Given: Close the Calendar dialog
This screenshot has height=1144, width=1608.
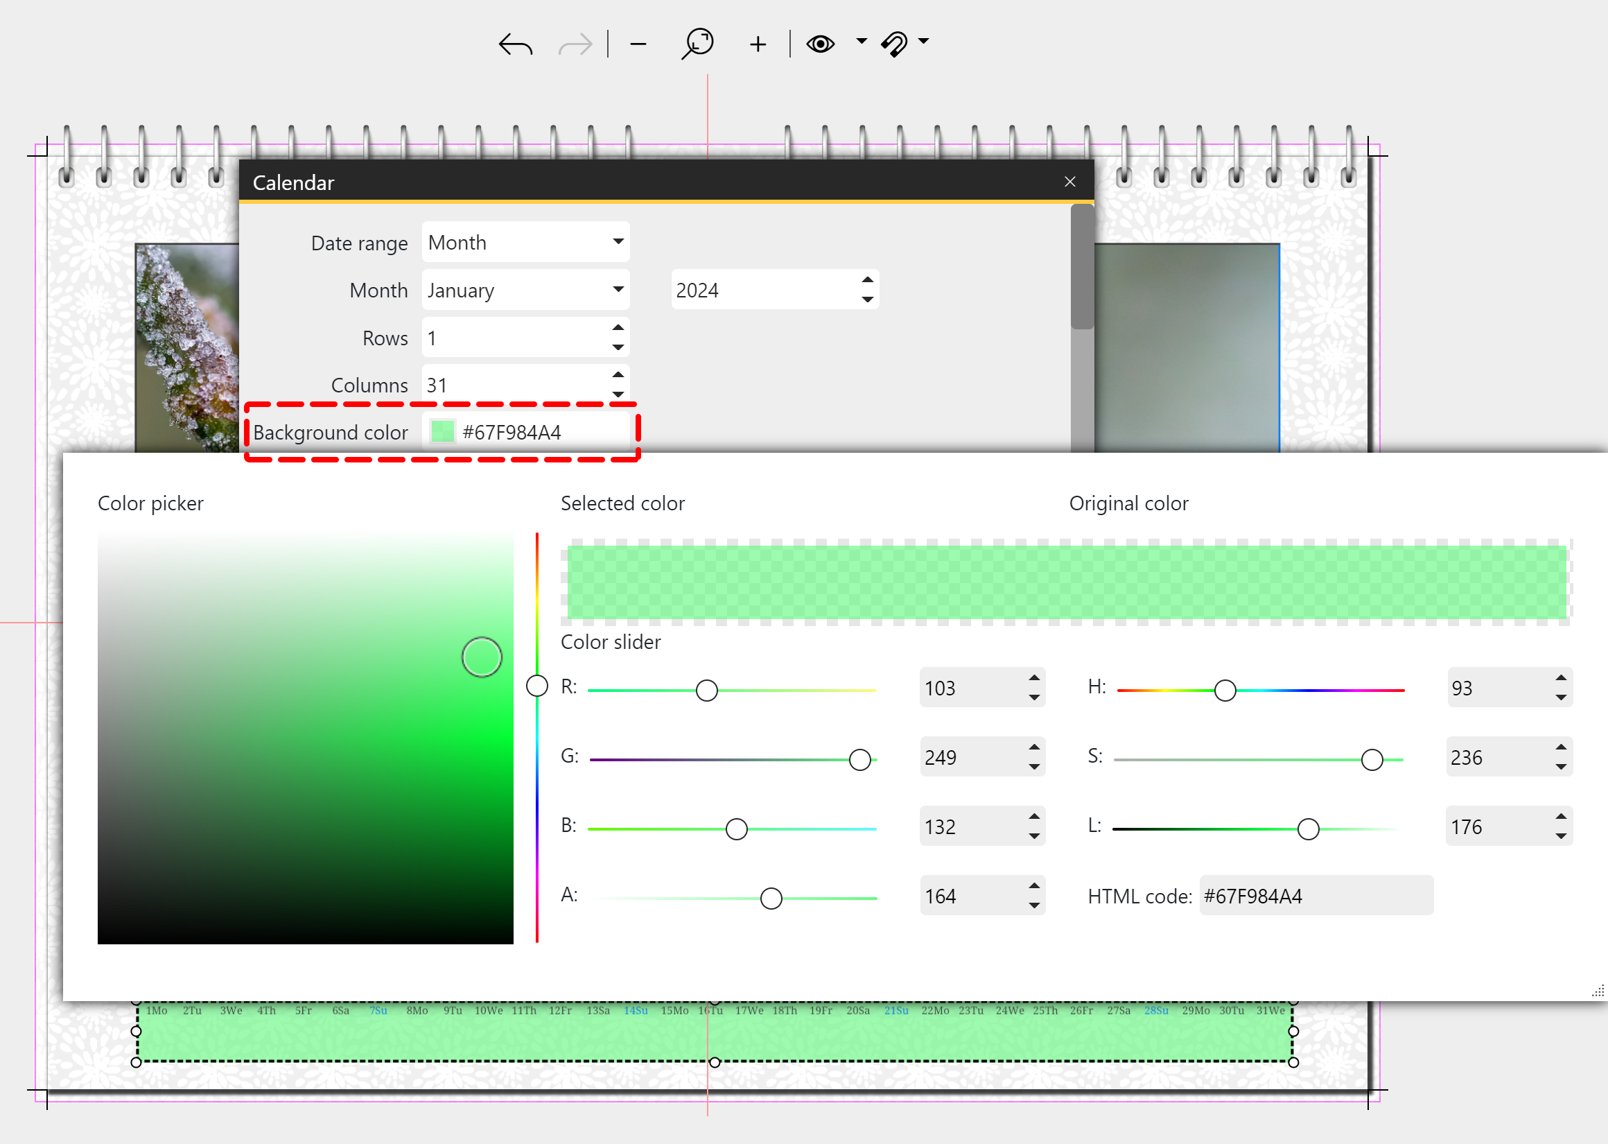Looking at the screenshot, I should [1069, 182].
